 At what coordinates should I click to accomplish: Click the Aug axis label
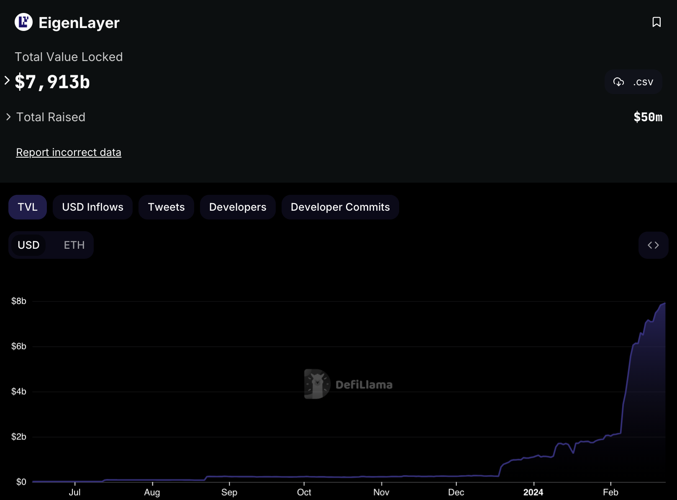point(152,492)
